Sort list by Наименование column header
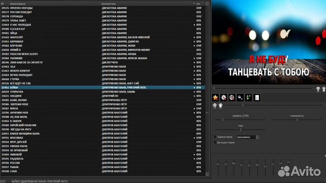This screenshot has height=183, width=326. pos(18,4)
